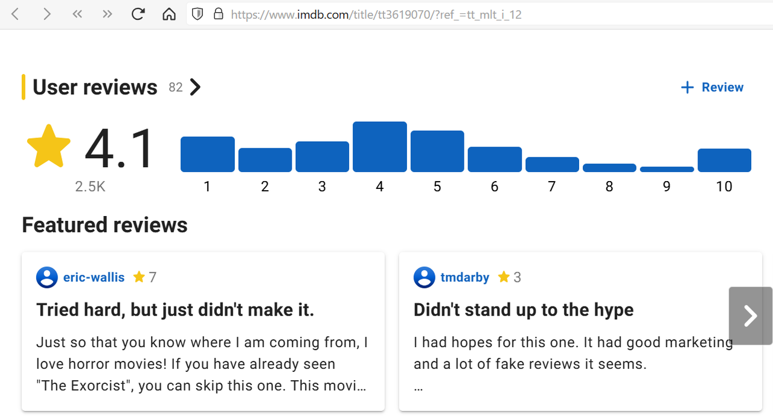This screenshot has height=417, width=773.
Task: Click eric-wallis profile avatar icon
Action: coord(47,278)
